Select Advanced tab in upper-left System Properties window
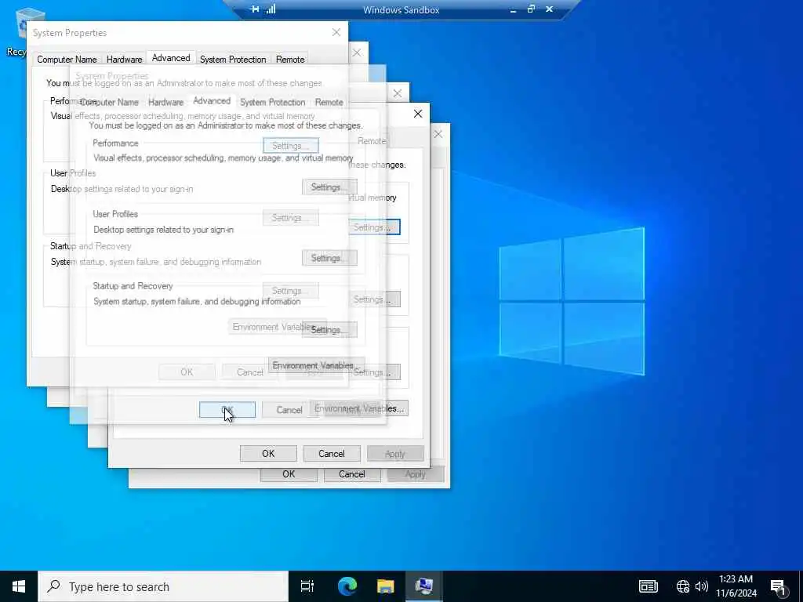Viewport: 803px width, 602px height. [x=171, y=58]
